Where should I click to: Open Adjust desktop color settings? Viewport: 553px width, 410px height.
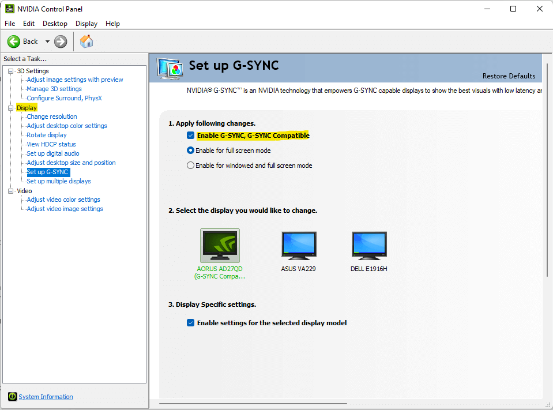click(67, 126)
